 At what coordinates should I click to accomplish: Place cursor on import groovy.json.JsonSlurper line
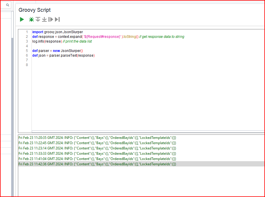tap(58, 32)
